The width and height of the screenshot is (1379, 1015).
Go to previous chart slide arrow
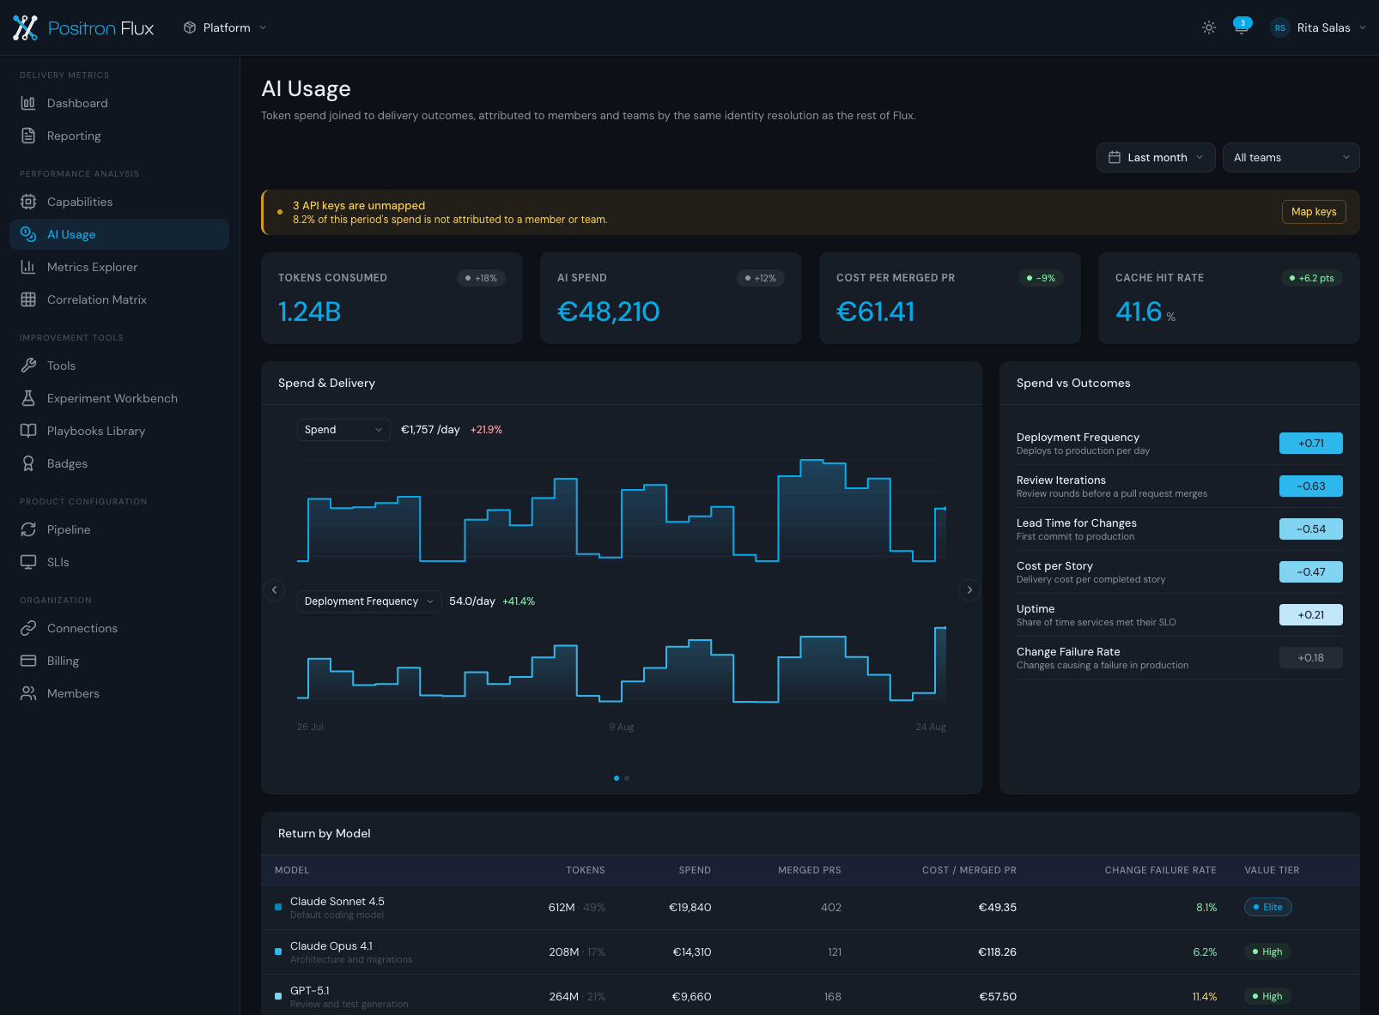click(274, 589)
